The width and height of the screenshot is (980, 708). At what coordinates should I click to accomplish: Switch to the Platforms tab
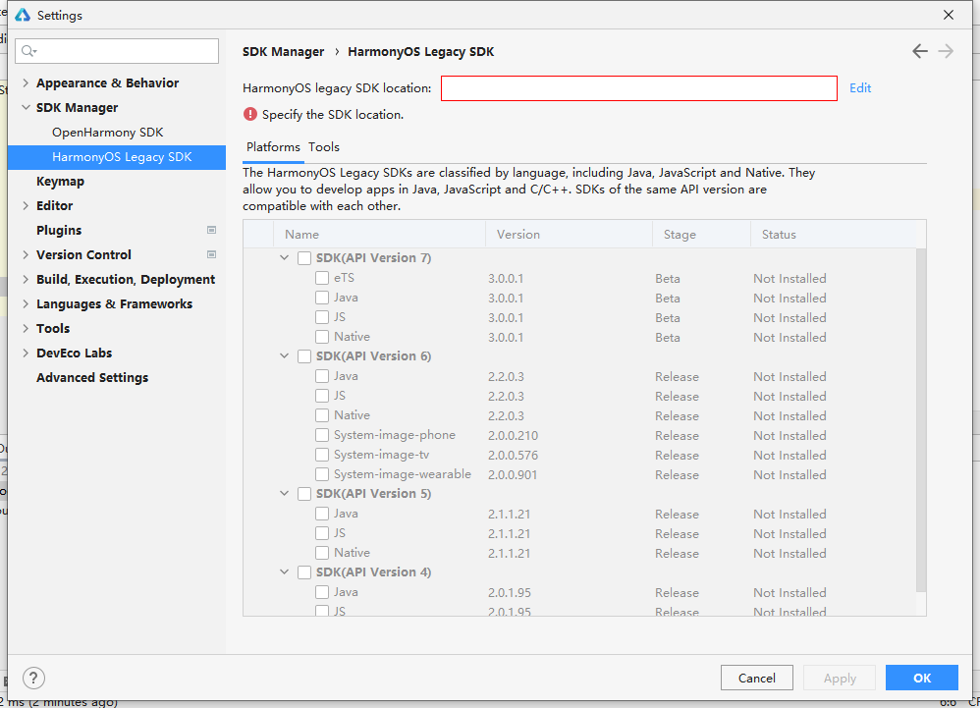click(x=273, y=147)
